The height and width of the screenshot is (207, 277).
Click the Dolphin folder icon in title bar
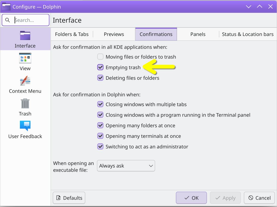6,7
